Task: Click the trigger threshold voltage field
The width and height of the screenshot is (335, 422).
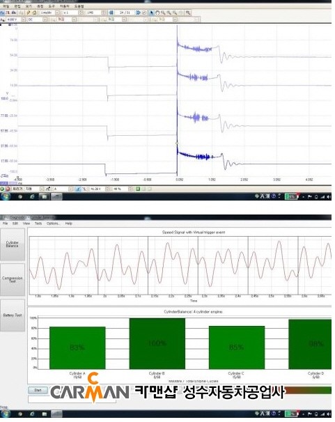Action: 98,189
